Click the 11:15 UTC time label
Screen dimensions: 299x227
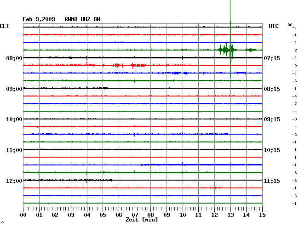pos(272,181)
